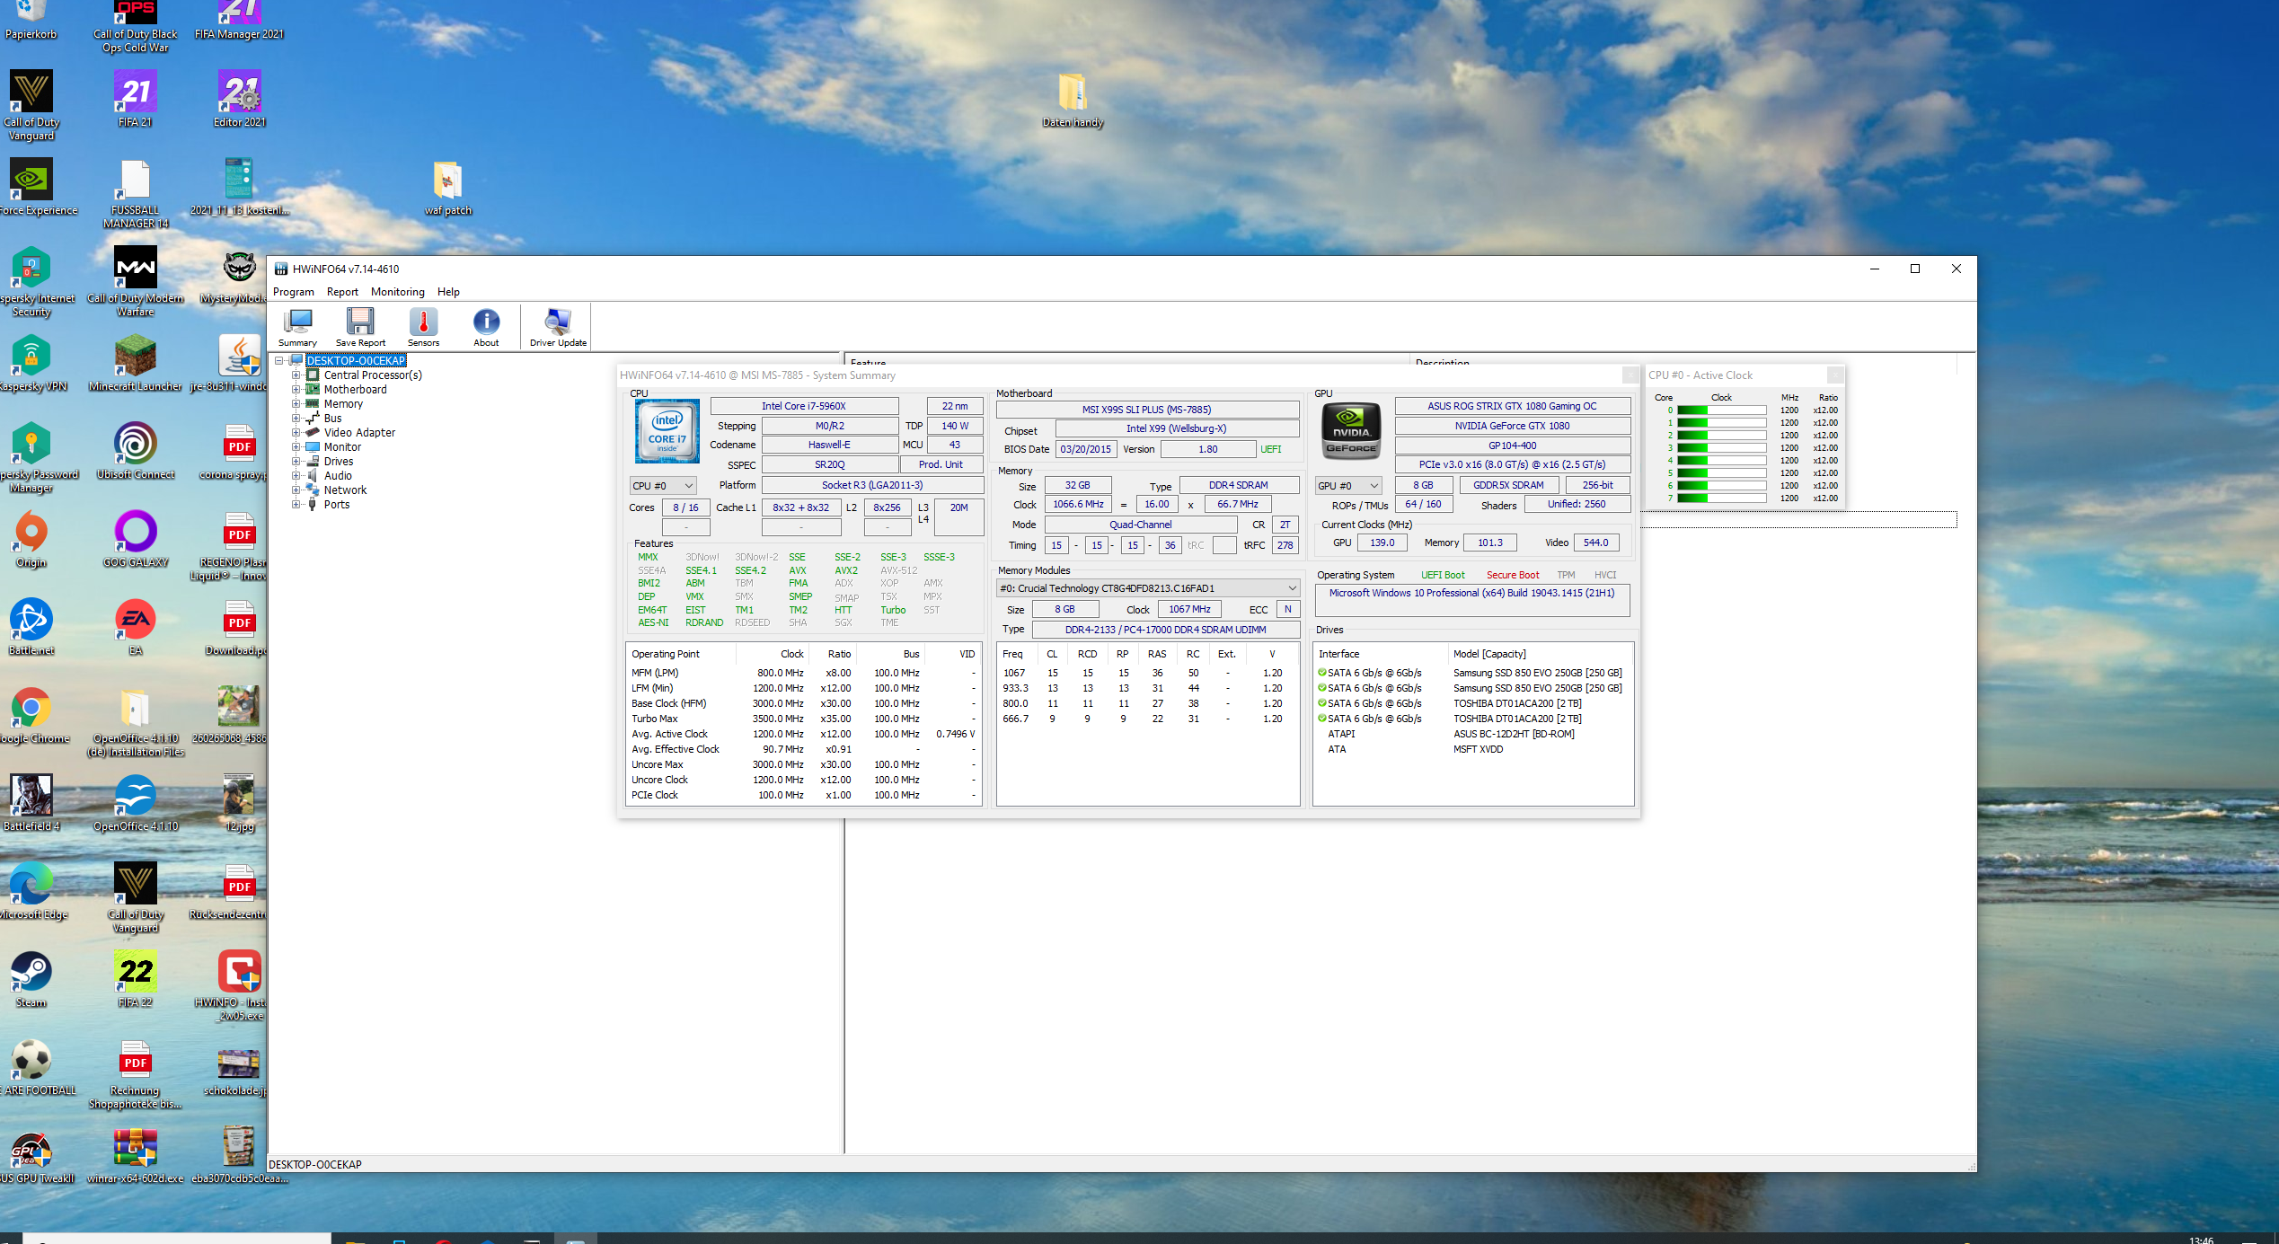Open the Monitoring menu

coord(397,292)
